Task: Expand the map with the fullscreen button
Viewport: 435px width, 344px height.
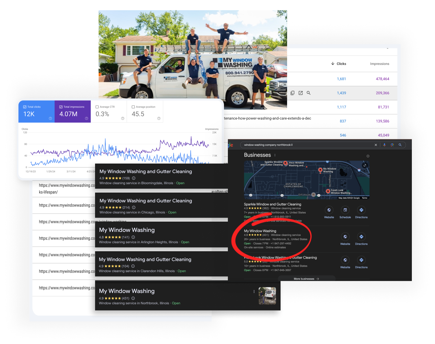Action: click(365, 165)
